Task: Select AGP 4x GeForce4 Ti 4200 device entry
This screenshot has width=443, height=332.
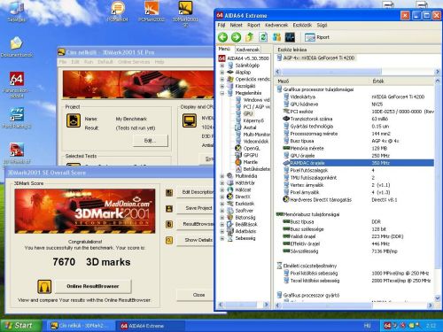Action: pos(315,58)
